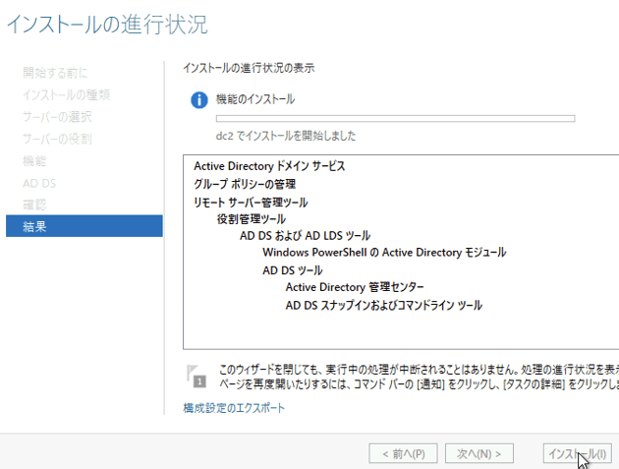The height and width of the screenshot is (469, 619).
Task: Click the 機能のインストール label
Action: pyautogui.click(x=255, y=99)
